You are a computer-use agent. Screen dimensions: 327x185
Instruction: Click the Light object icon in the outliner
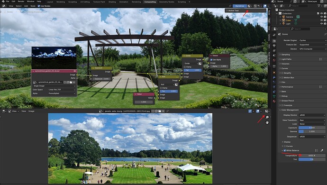click(283, 24)
